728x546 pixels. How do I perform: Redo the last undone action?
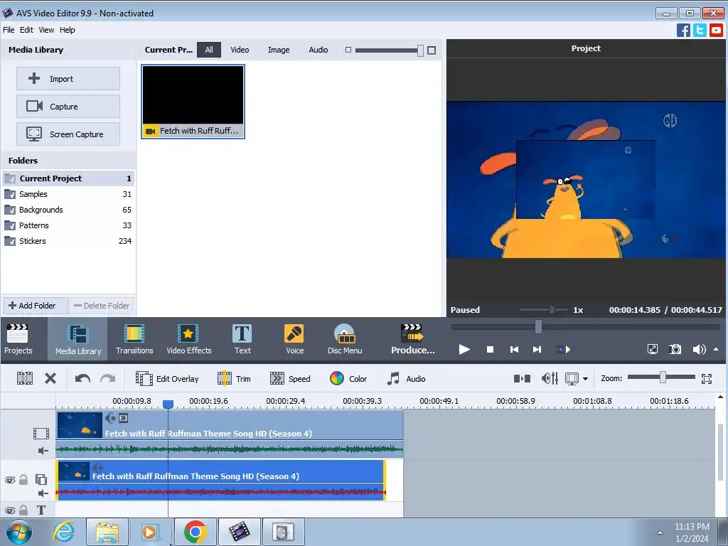[x=108, y=378]
